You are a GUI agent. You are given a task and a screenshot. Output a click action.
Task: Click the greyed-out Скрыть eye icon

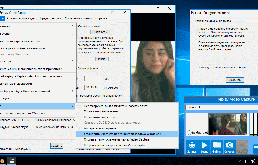pos(242,147)
